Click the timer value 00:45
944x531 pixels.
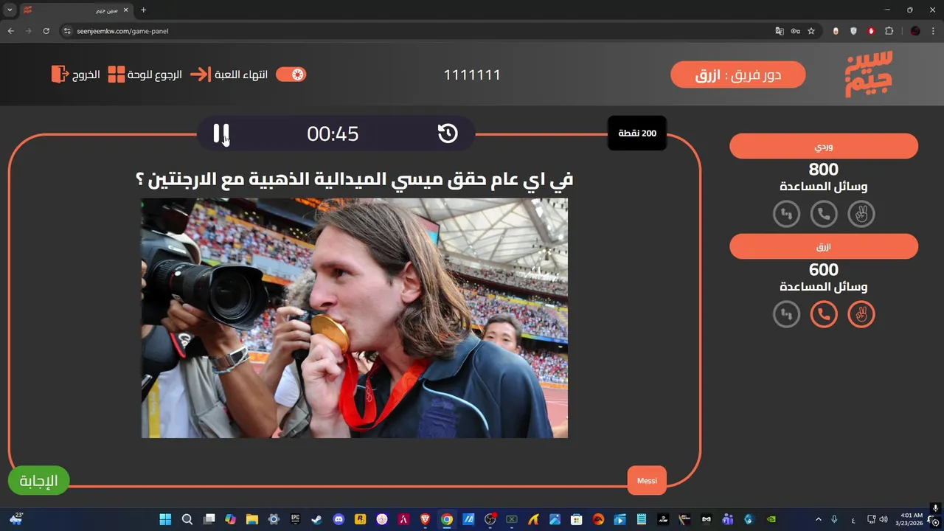[x=333, y=133]
